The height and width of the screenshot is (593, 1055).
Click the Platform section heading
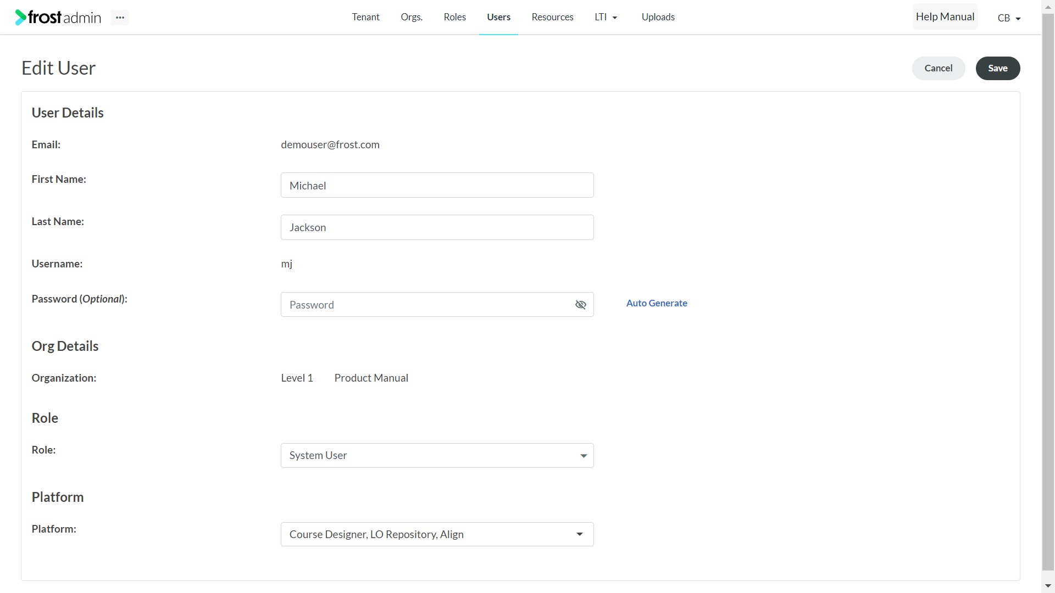point(58,497)
